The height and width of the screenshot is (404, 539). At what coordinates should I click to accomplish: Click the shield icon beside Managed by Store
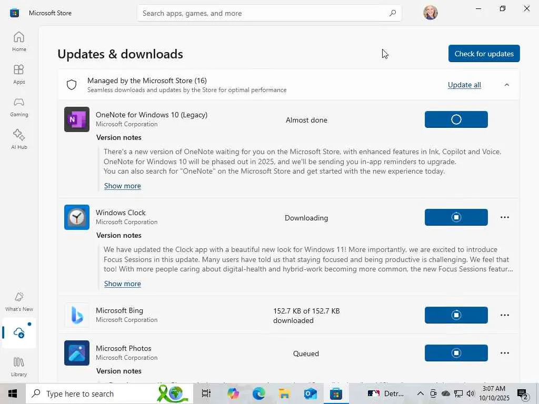[72, 85]
